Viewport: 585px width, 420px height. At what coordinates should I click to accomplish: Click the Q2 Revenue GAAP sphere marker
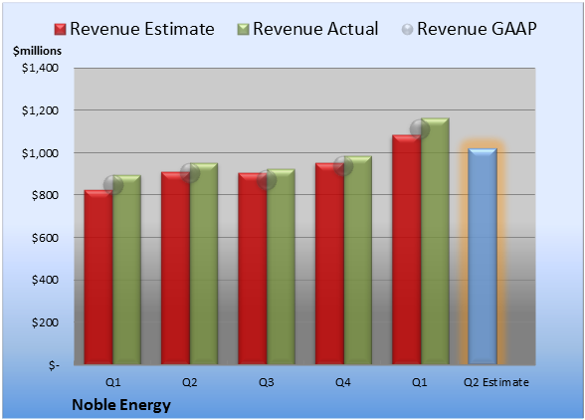pos(190,173)
